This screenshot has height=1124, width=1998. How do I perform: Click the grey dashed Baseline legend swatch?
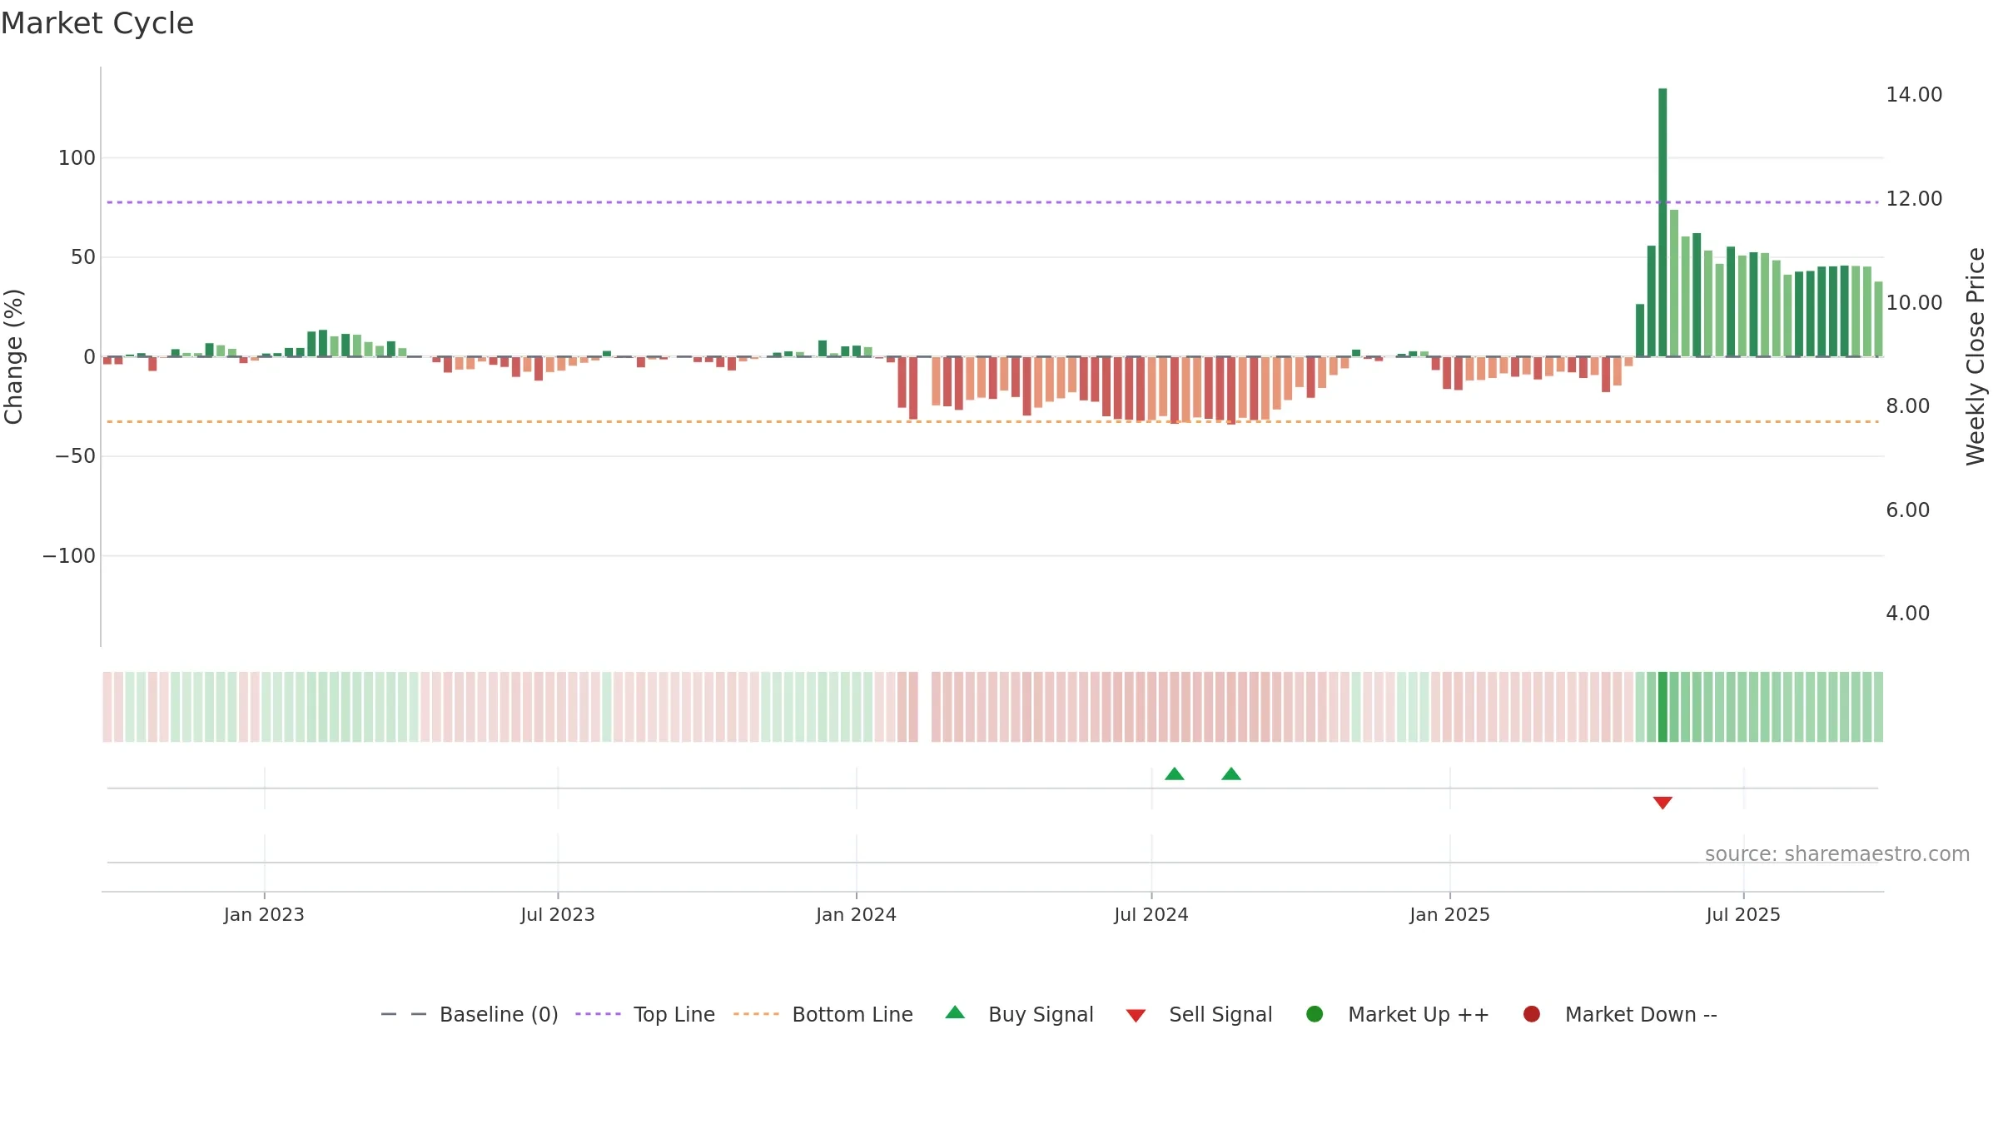[404, 1014]
